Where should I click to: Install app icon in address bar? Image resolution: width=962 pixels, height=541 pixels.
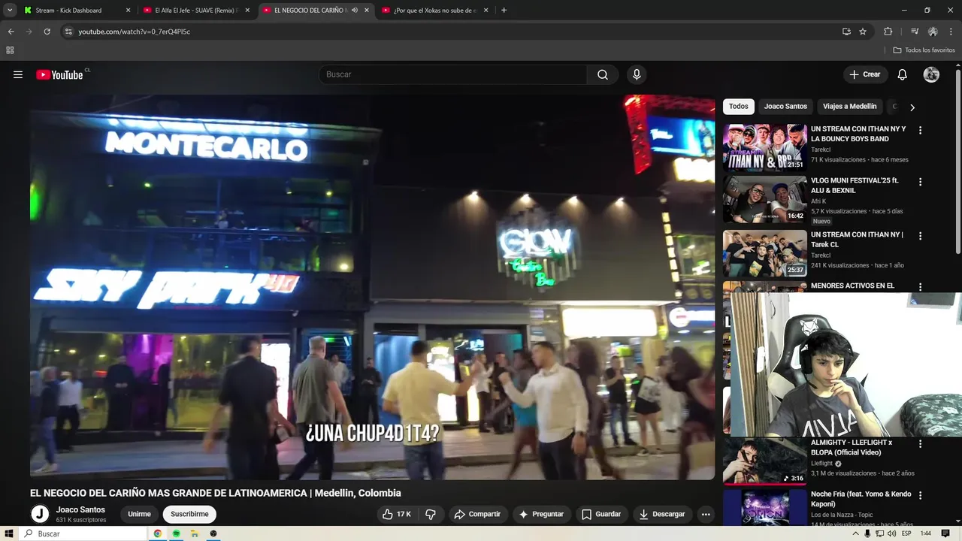846,32
